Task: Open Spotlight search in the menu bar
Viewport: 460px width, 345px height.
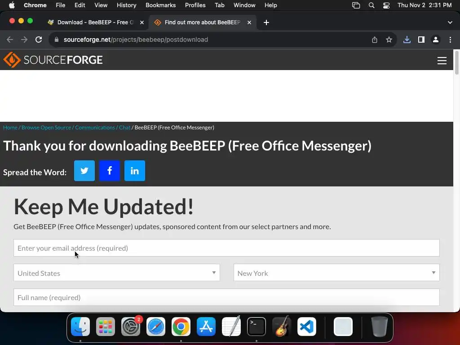Action: coord(372,5)
